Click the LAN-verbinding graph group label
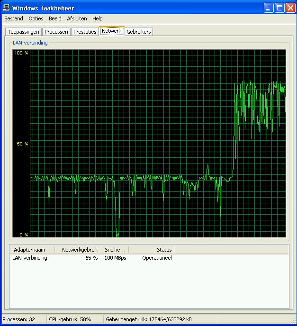This screenshot has width=297, height=326. click(x=30, y=43)
